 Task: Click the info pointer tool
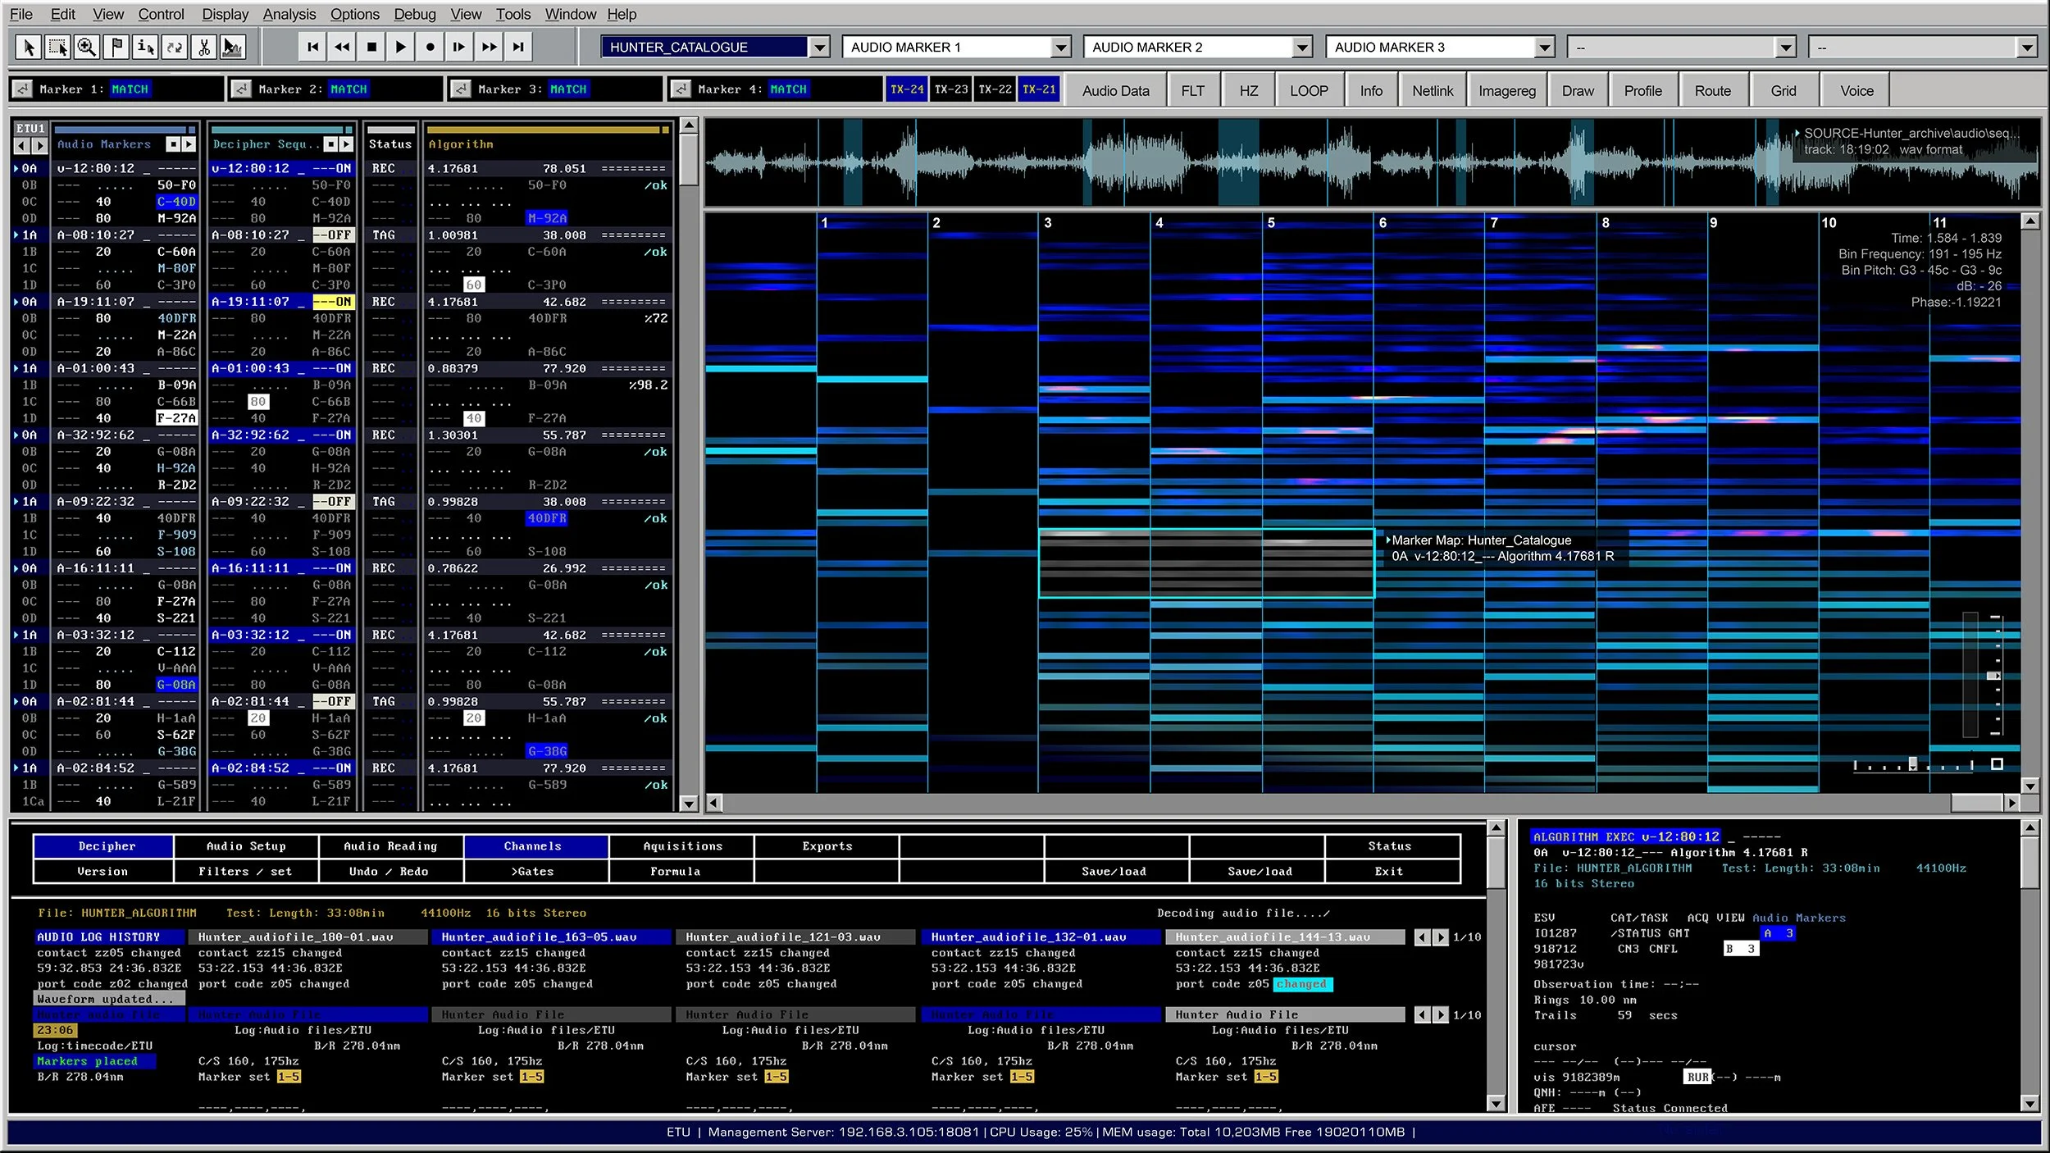pos(146,47)
